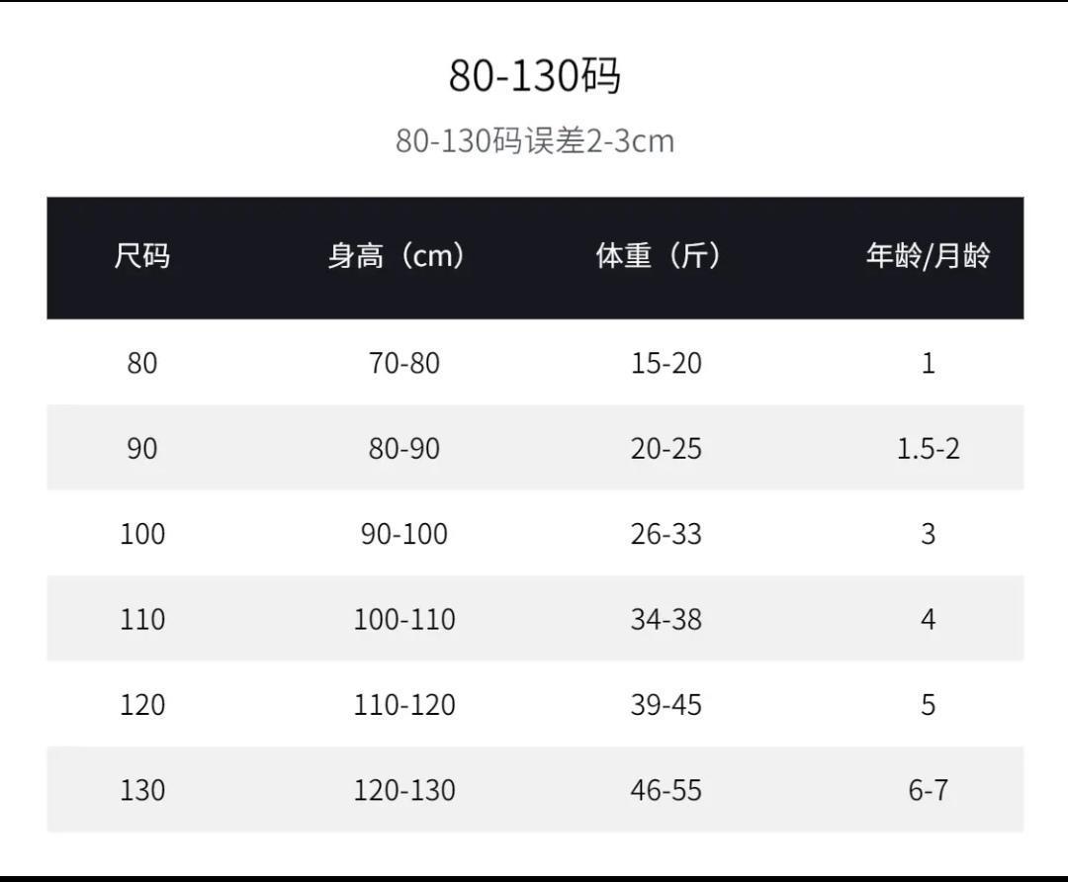The width and height of the screenshot is (1068, 882).
Task: Select the 46-55 weight cell
Action: pos(666,791)
